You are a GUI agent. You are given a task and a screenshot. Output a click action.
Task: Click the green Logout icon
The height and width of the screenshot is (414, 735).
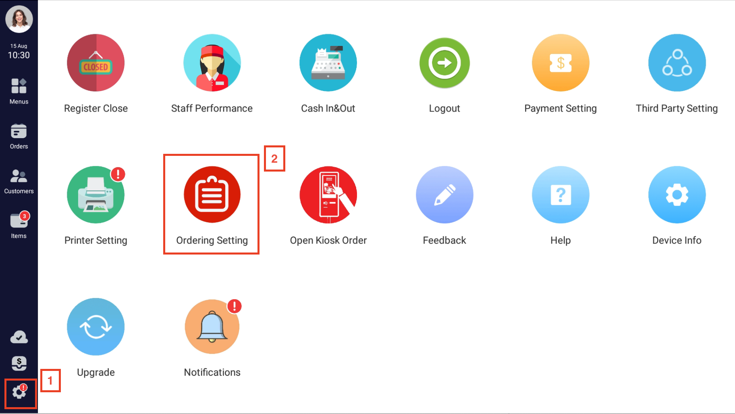coord(444,63)
